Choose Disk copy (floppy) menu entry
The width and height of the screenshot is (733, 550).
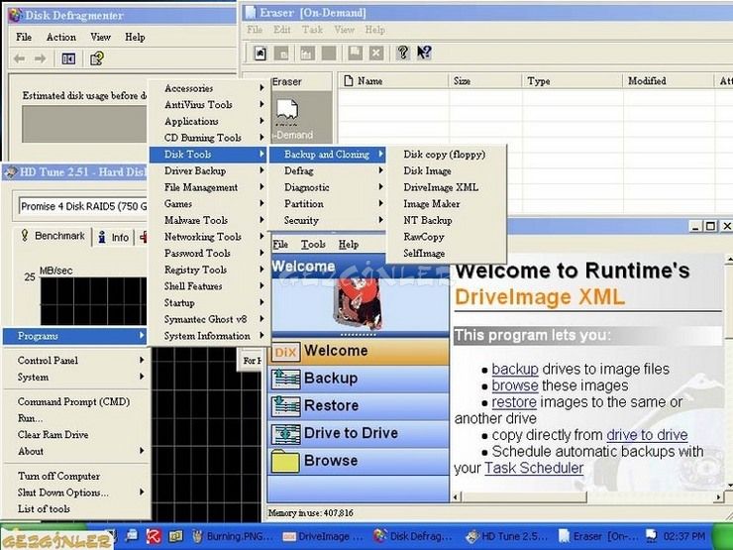click(445, 155)
